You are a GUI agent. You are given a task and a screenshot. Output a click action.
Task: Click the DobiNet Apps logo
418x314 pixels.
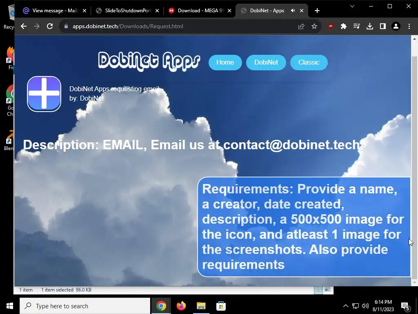(149, 61)
